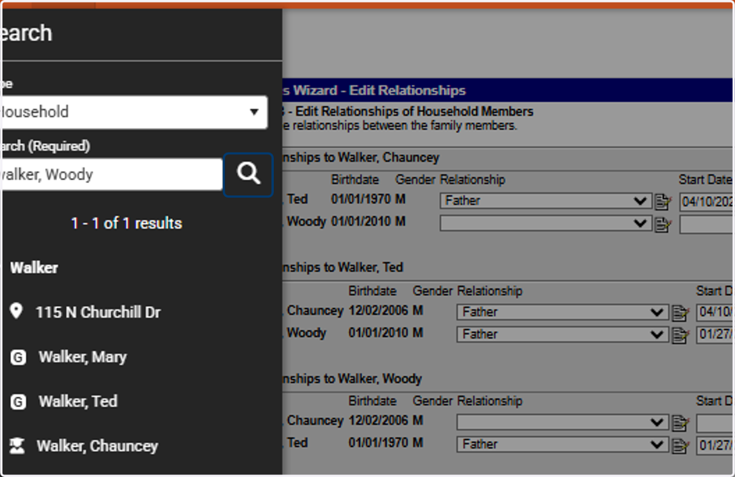Open Ted's relationship dropdown under Walker, Chauncey
This screenshot has height=477, width=735.
pyautogui.click(x=546, y=201)
